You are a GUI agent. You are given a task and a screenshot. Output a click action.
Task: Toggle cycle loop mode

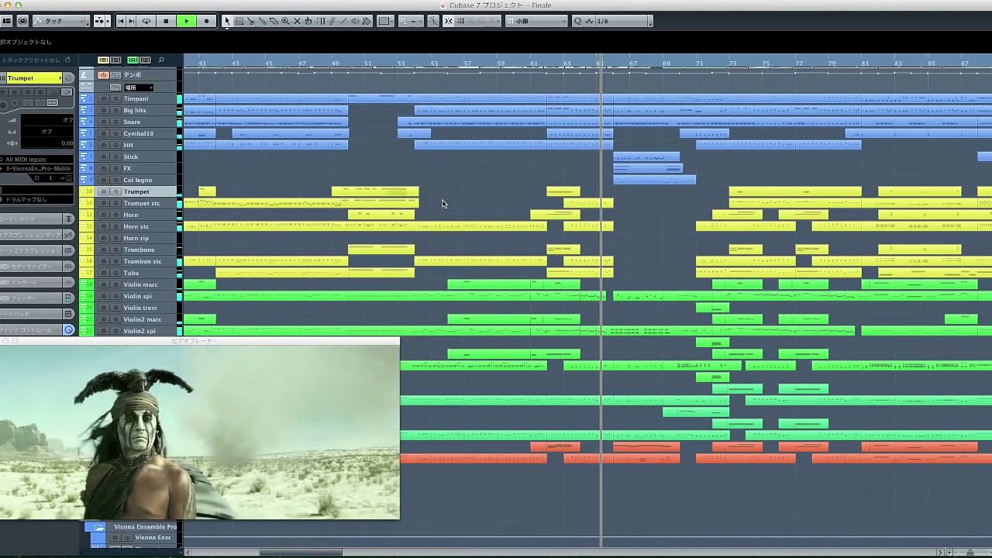[146, 21]
